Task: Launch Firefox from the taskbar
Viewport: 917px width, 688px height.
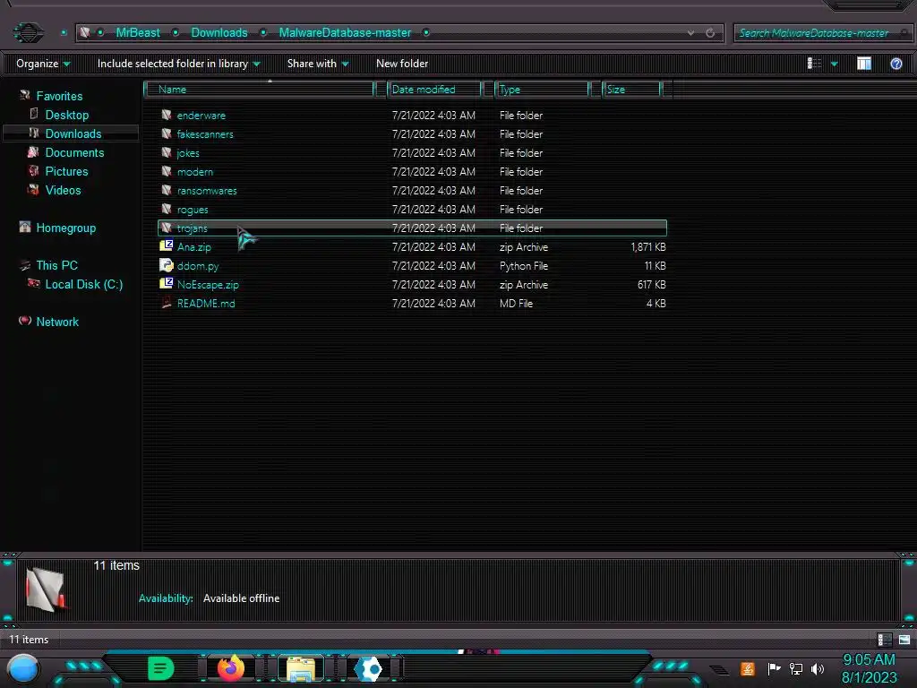Action: pyautogui.click(x=231, y=668)
